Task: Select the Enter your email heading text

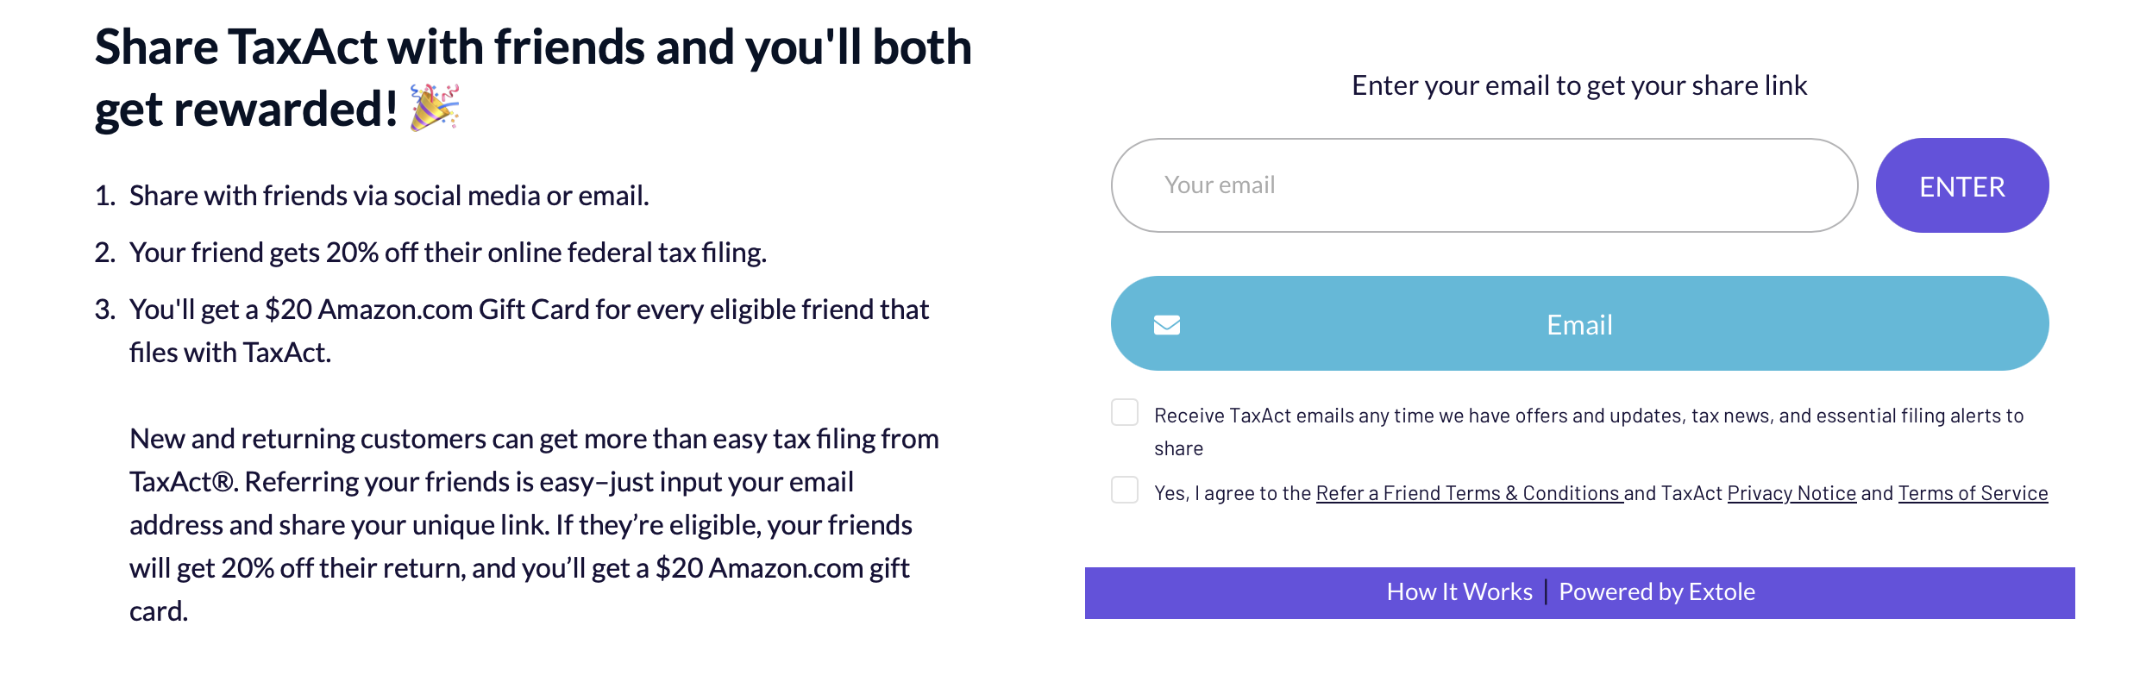Action: pos(1579,85)
